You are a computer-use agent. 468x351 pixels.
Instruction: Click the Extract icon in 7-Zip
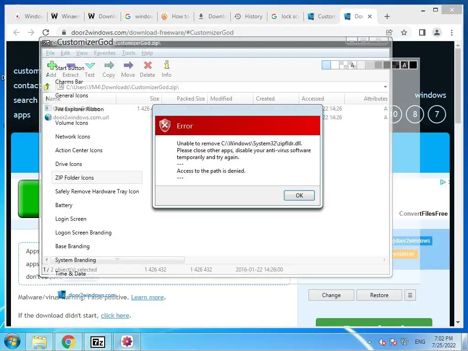(x=71, y=65)
